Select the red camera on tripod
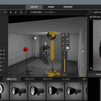Image resolution: width=101 pixels, height=101 pixels. (26, 49)
